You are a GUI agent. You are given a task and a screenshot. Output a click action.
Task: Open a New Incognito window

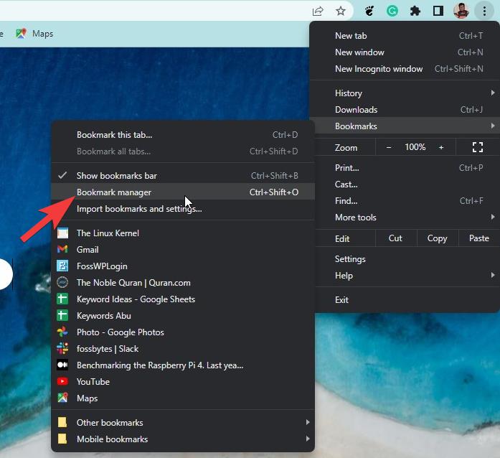point(405,69)
